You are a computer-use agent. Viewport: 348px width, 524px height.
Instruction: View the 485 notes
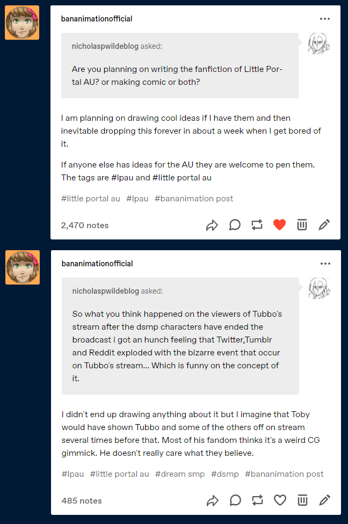pos(82,501)
